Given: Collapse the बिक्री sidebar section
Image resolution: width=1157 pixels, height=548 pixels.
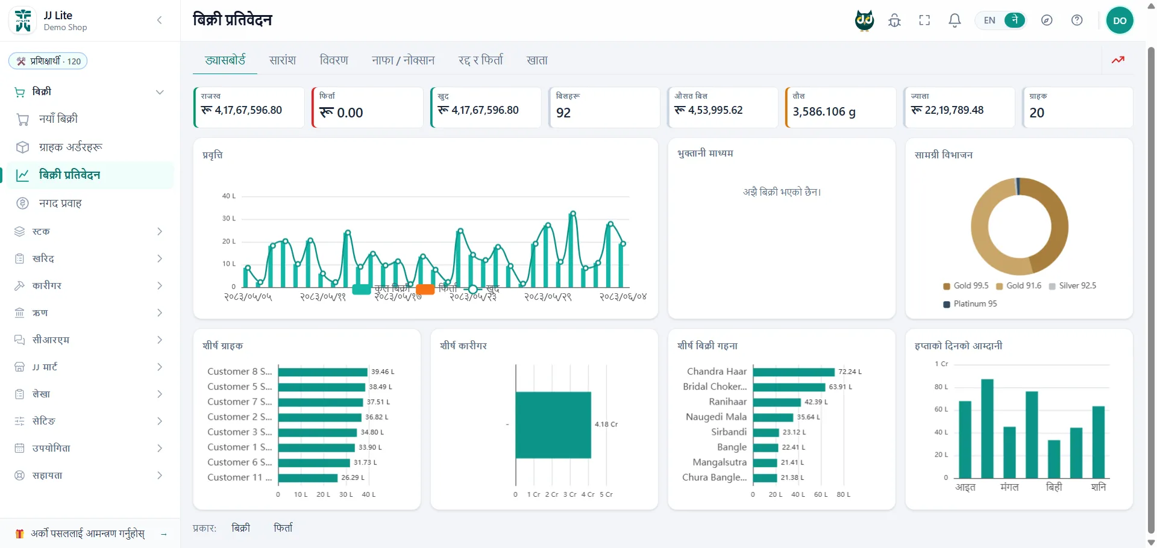Looking at the screenshot, I should point(160,92).
